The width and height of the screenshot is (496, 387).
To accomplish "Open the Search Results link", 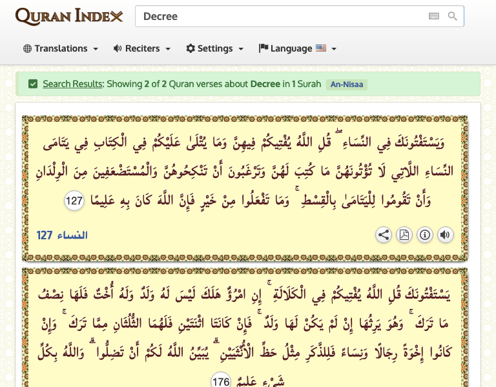I will pyautogui.click(x=73, y=84).
